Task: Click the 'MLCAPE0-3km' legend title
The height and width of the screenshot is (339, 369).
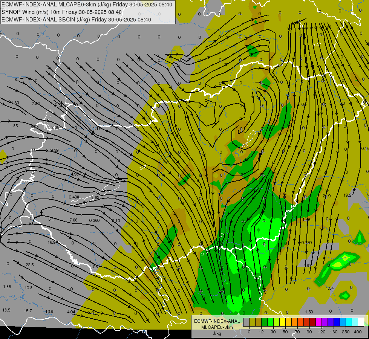Action: [x=217, y=327]
